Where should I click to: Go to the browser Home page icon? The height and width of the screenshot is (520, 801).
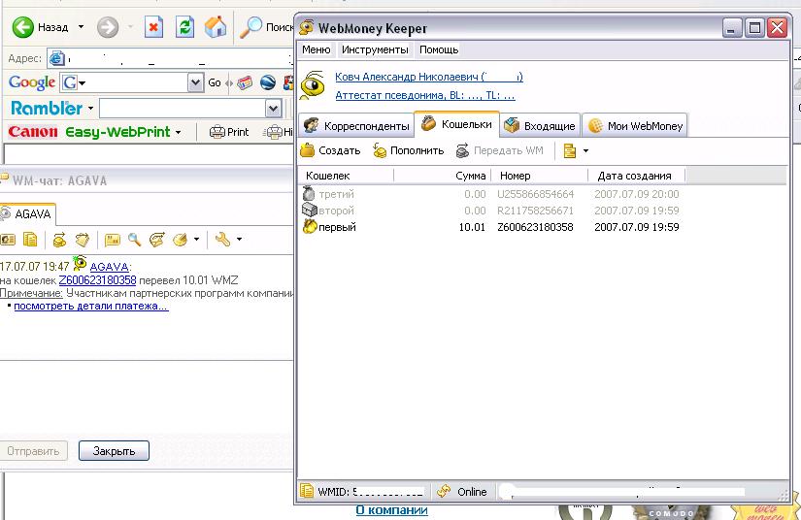coord(216,27)
